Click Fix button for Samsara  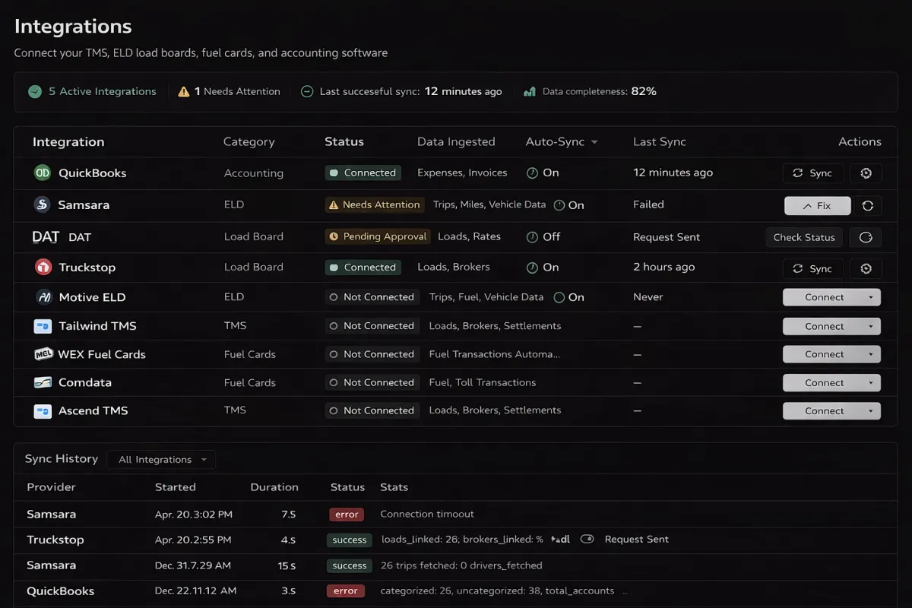click(817, 205)
